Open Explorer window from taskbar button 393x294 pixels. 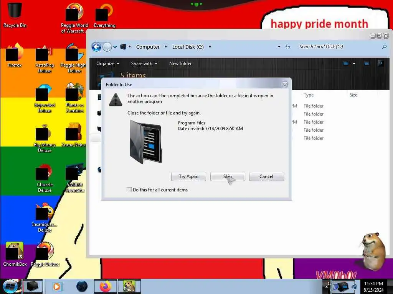click(x=33, y=286)
